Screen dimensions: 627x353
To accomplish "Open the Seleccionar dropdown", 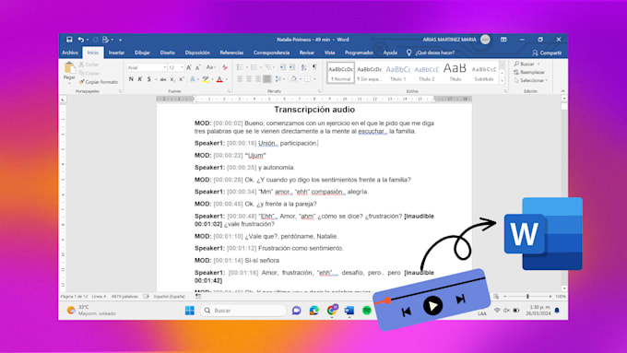I will pyautogui.click(x=531, y=80).
